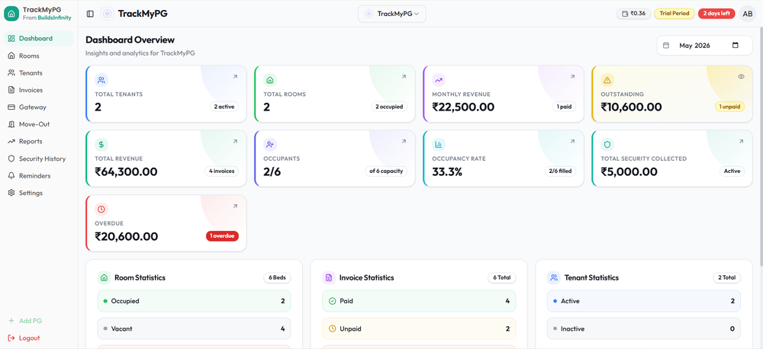Click the Trial Period badge
Viewport: 763px width, 349px height.
click(x=674, y=14)
